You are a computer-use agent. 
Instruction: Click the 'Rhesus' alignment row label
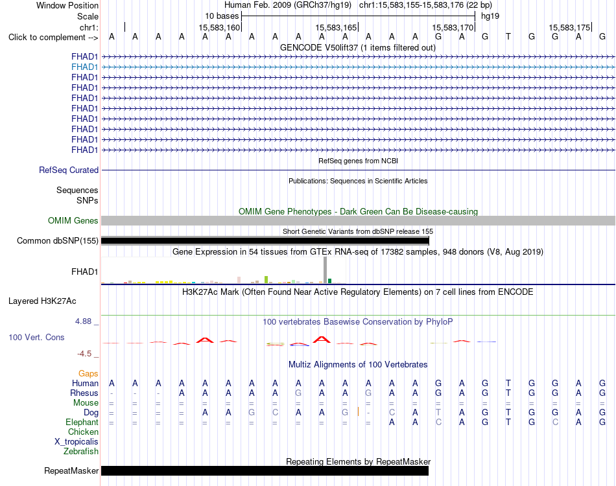click(x=84, y=393)
